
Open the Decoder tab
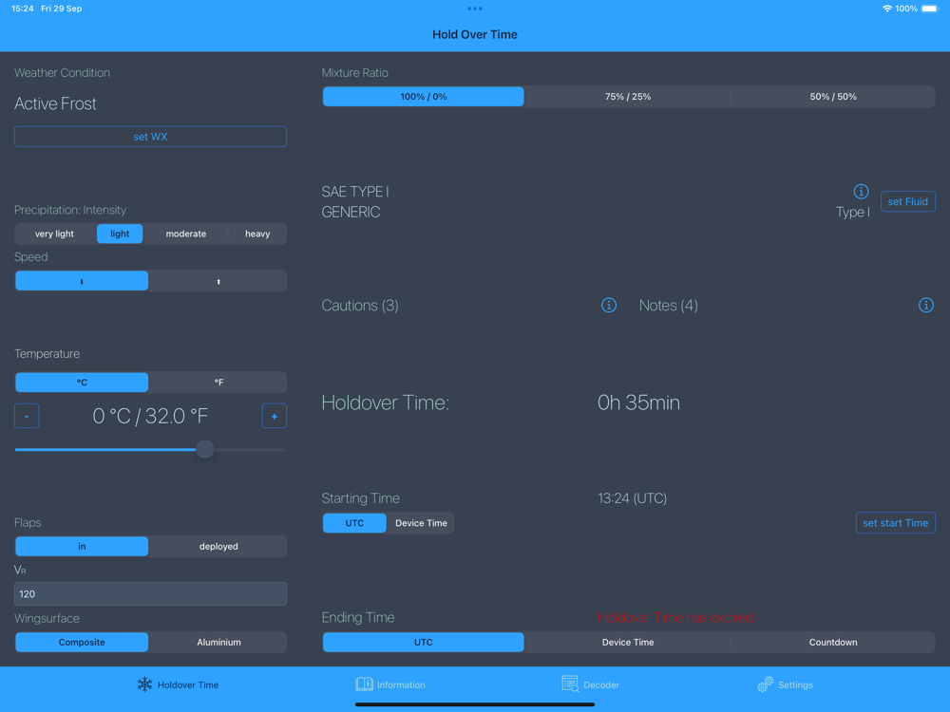pyautogui.click(x=591, y=684)
